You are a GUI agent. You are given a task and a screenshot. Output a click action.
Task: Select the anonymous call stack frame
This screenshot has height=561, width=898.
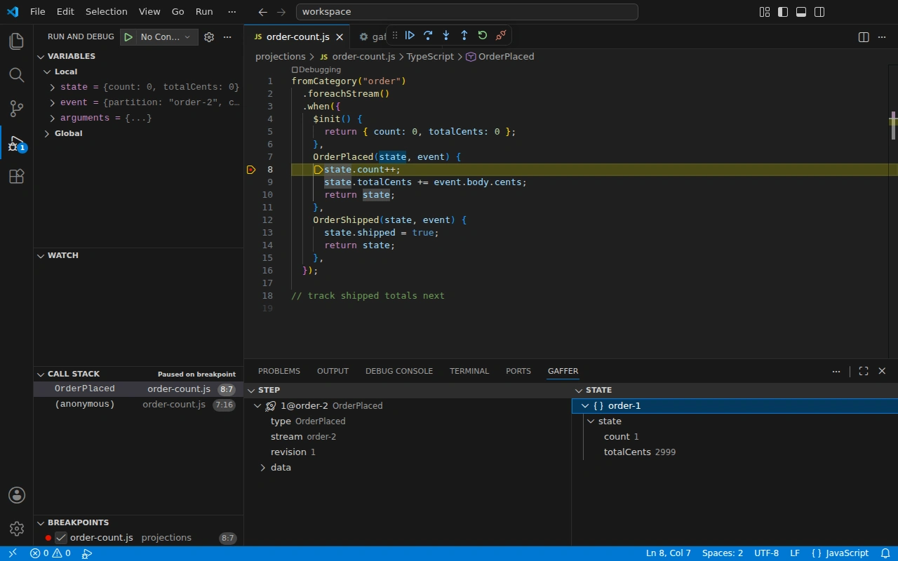click(138, 405)
